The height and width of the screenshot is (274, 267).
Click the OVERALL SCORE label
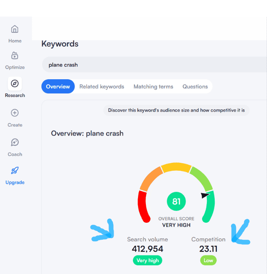click(176, 219)
